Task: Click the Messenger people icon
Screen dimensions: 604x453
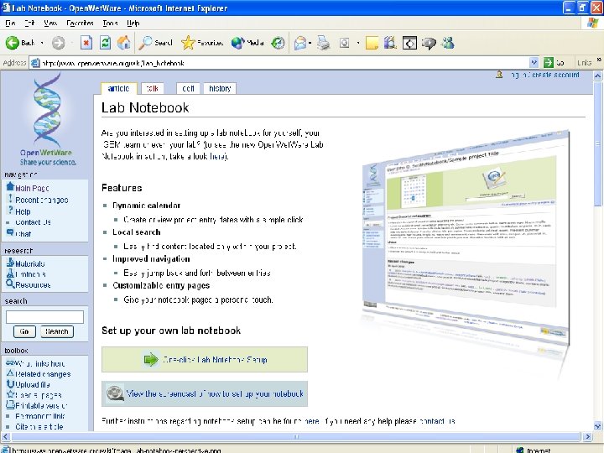Action: [448, 43]
